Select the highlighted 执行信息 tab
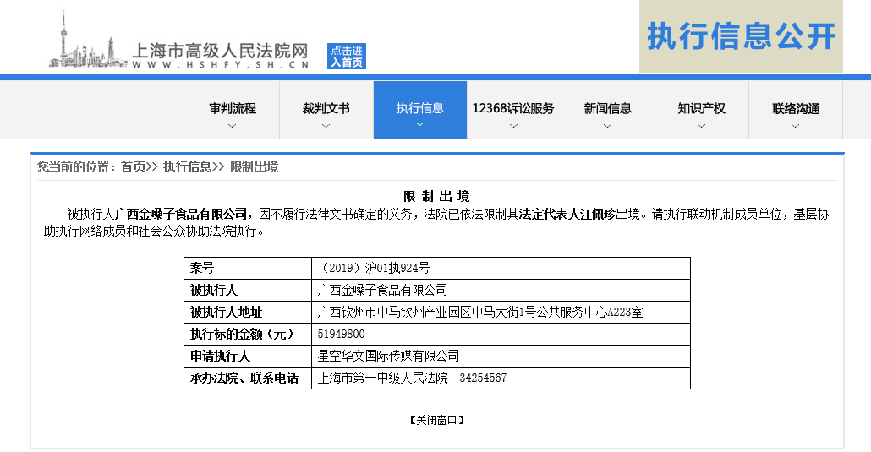 [x=419, y=108]
